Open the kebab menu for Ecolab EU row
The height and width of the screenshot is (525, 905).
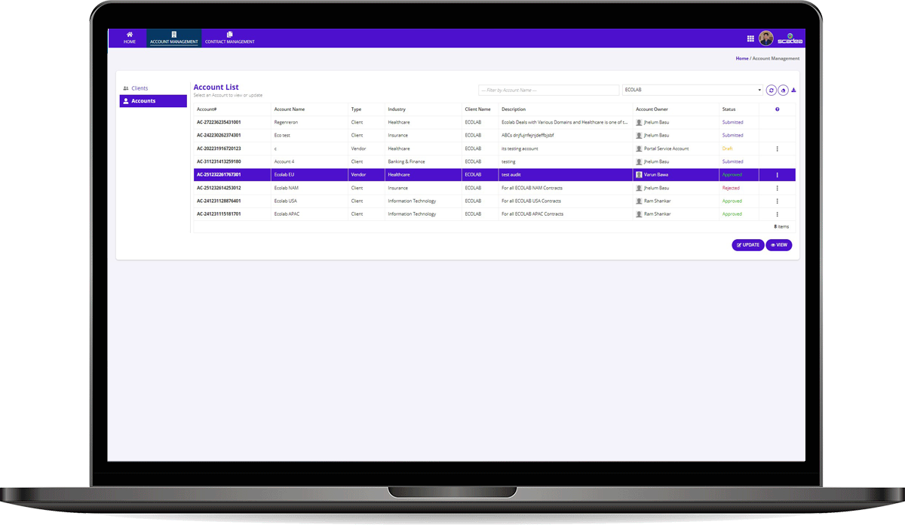[777, 175]
